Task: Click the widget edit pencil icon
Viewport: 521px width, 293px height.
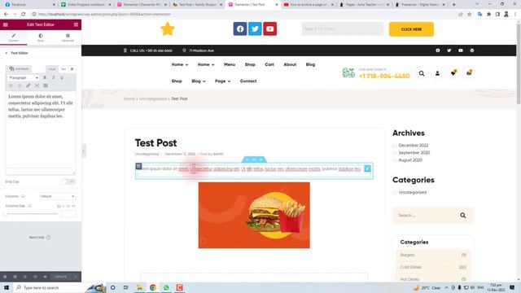Action: click(367, 168)
